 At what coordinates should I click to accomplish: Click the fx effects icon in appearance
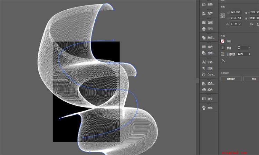click(223, 61)
